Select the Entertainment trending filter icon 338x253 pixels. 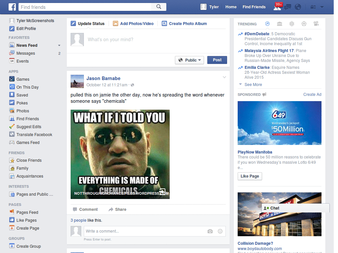pos(316,24)
